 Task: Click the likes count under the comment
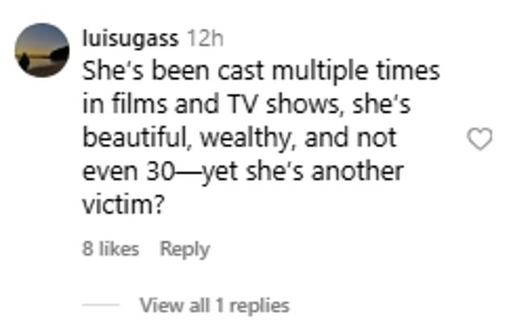pyautogui.click(x=110, y=249)
